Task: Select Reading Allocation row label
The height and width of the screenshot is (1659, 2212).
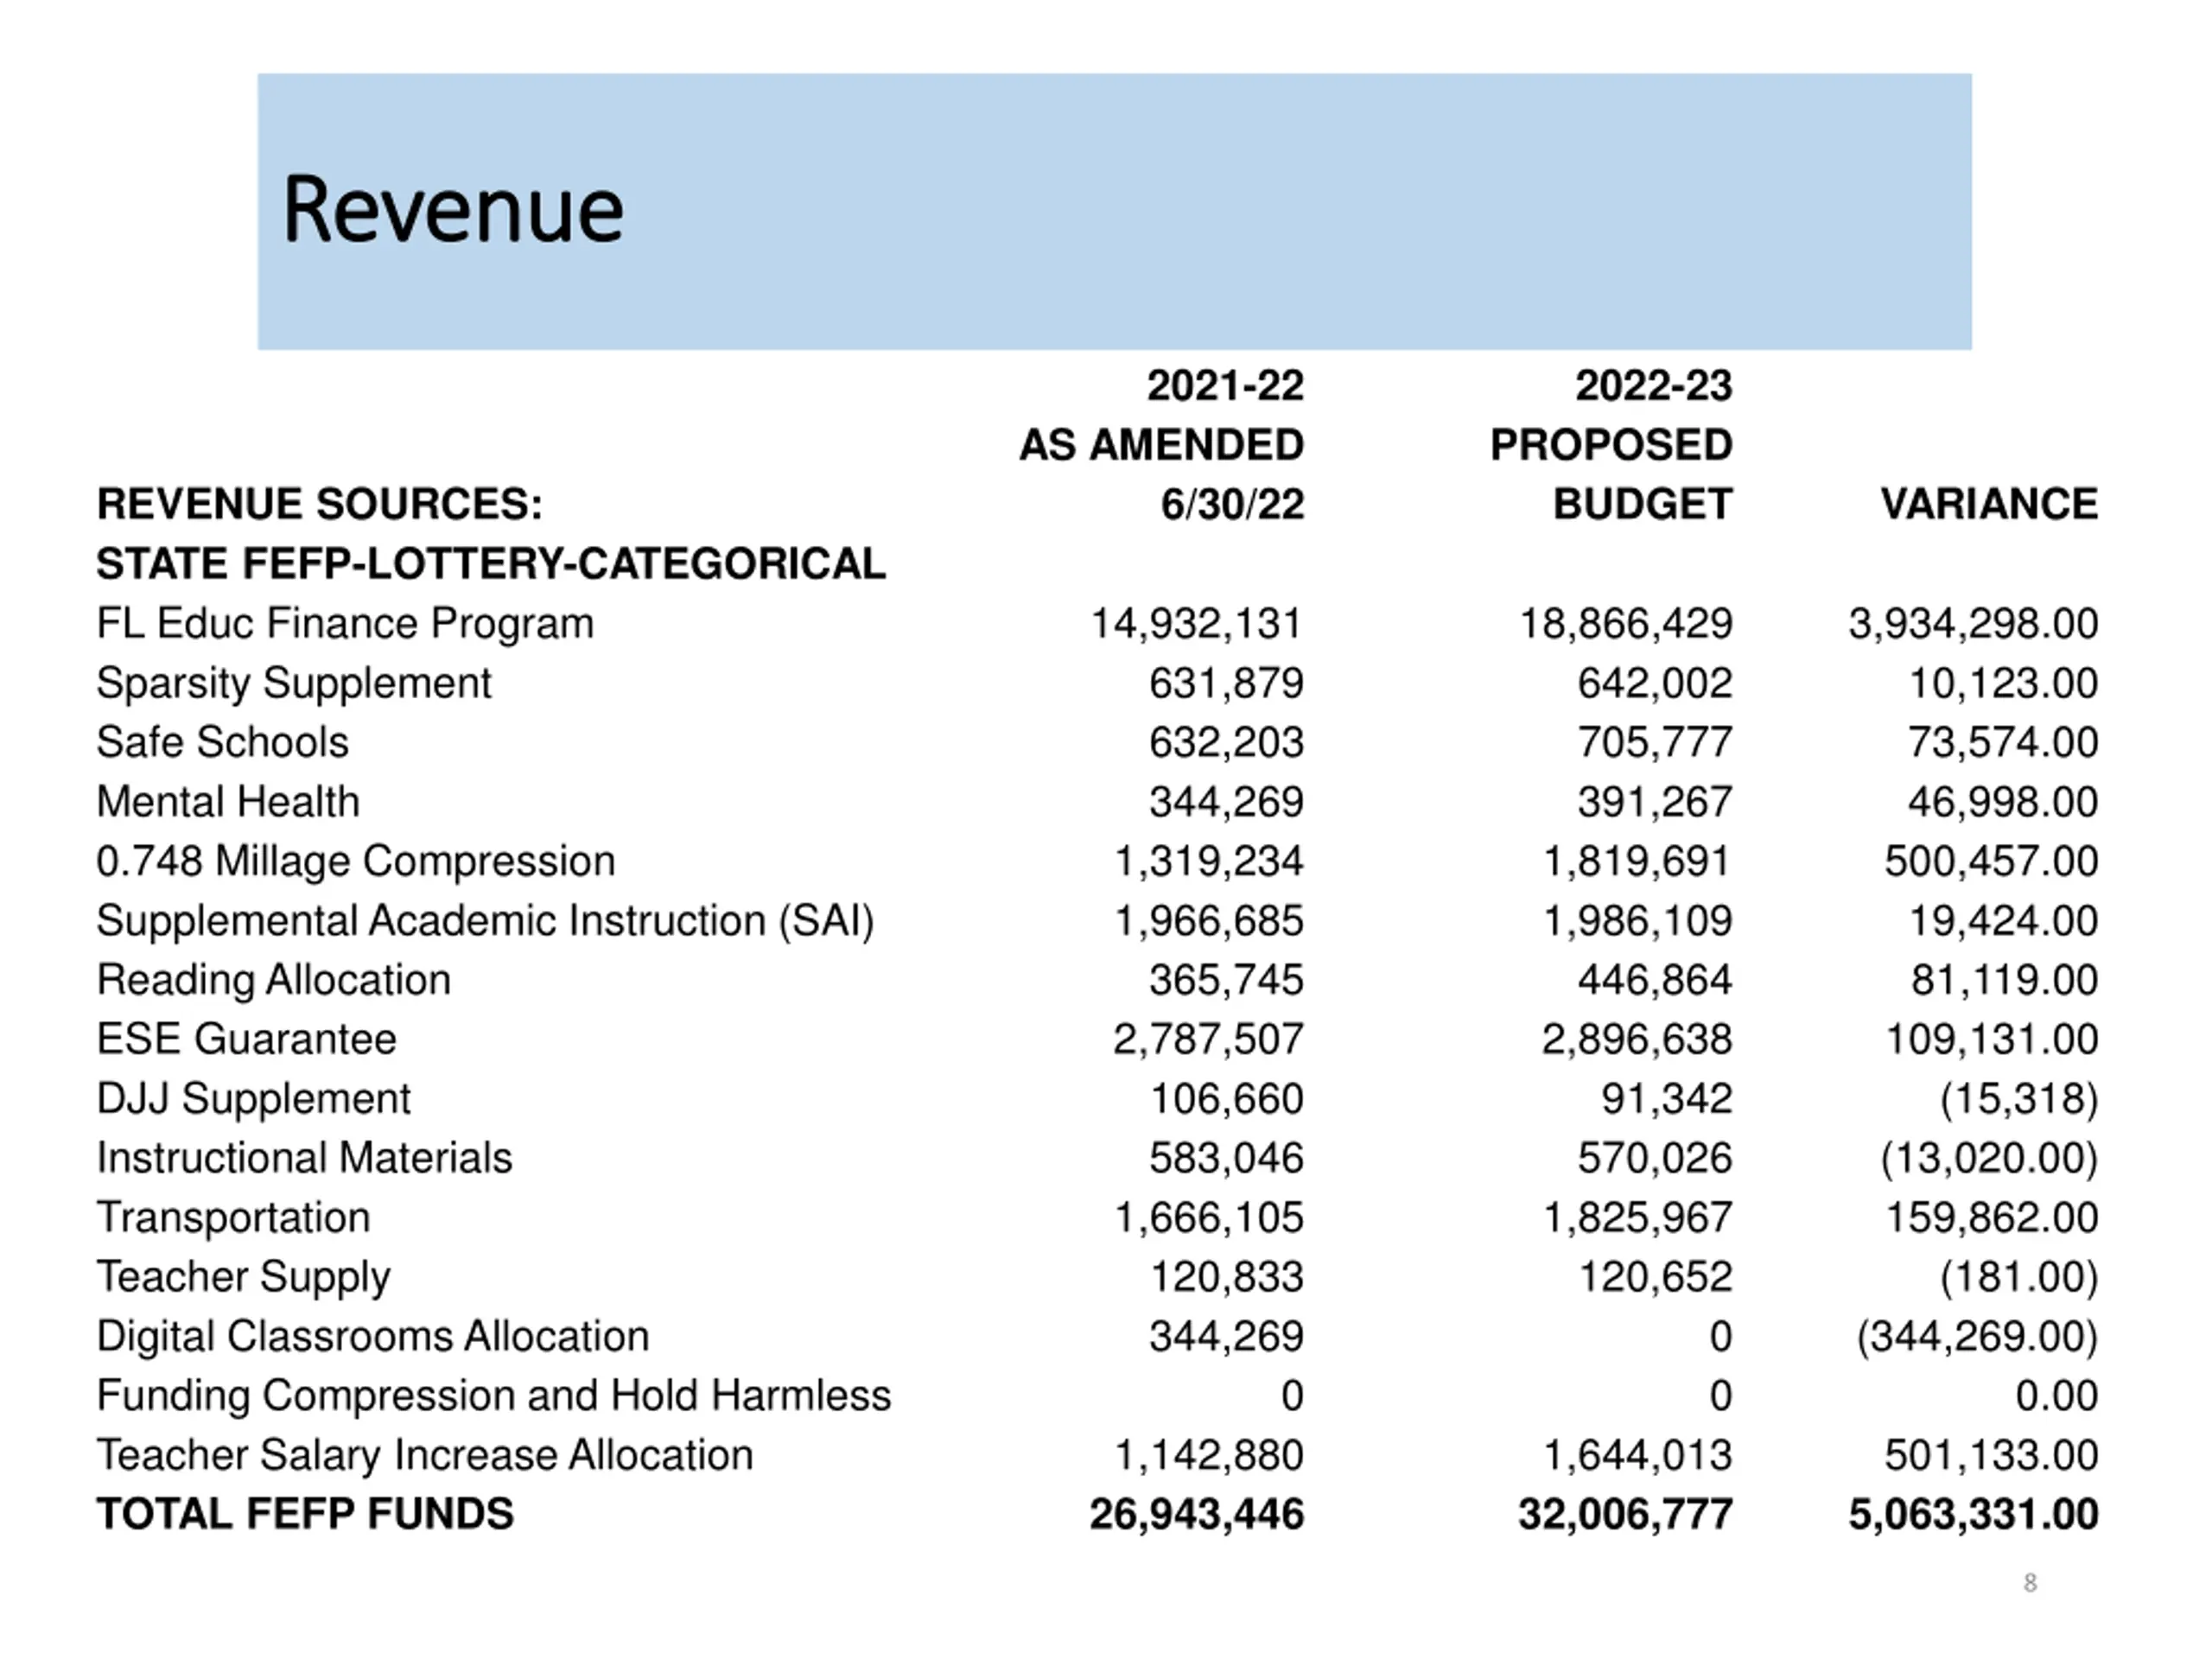Action: [x=274, y=980]
